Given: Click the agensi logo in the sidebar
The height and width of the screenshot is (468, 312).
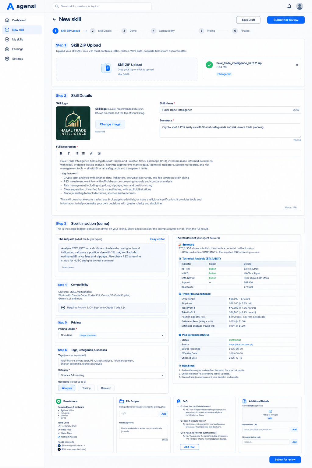Looking at the screenshot, I should coord(21,6).
